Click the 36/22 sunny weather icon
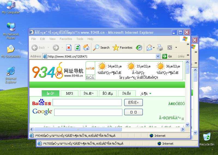The width and height of the screenshot is (218, 155). (160, 66)
